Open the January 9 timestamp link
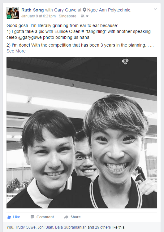This screenshot has width=164, height=232. (x=38, y=16)
